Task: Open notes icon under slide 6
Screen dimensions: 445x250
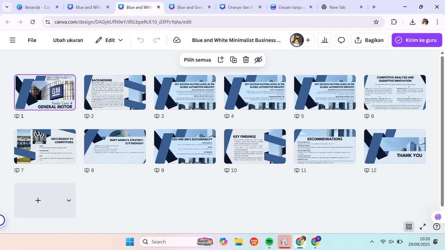Action: pyautogui.click(x=367, y=116)
